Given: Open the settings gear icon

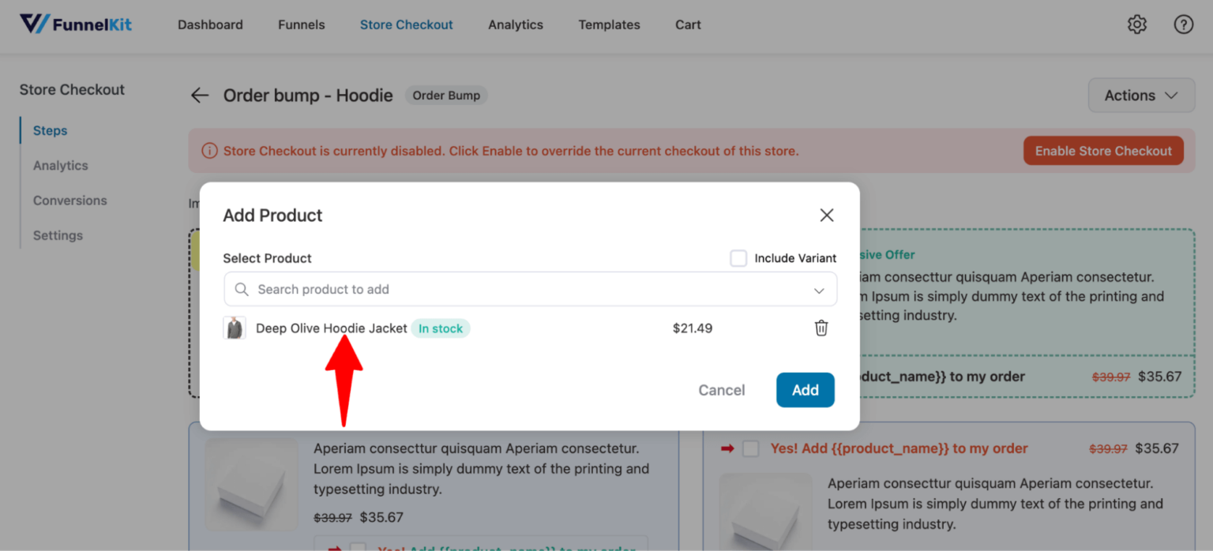Looking at the screenshot, I should click(1137, 24).
